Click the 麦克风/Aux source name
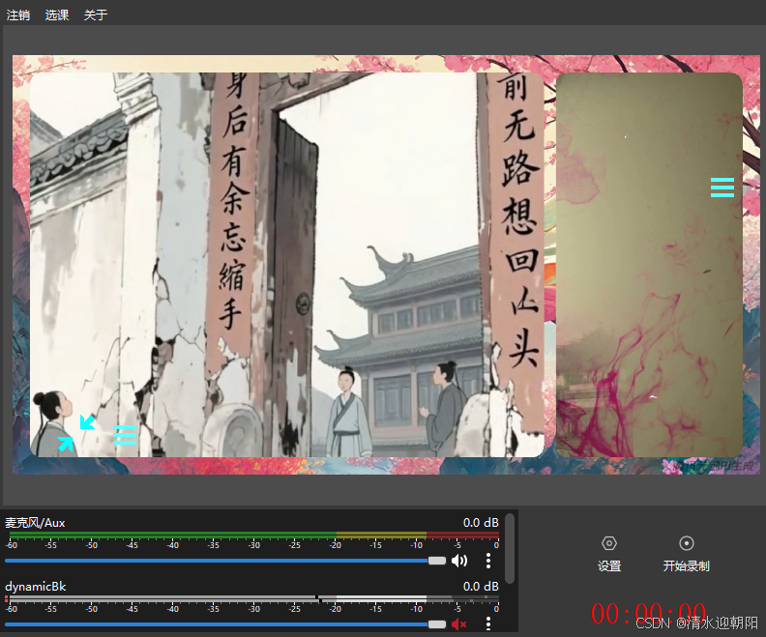 pos(35,523)
